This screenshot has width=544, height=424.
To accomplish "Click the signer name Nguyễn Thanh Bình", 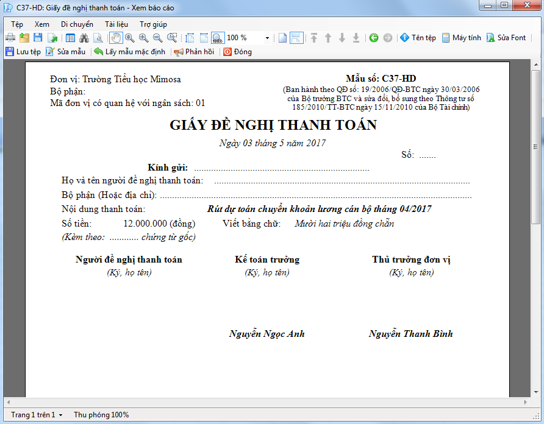I will tap(411, 334).
